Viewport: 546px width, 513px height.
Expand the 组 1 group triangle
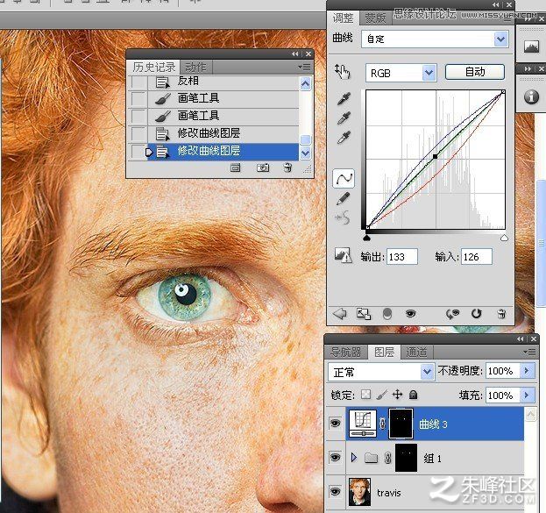coord(354,457)
